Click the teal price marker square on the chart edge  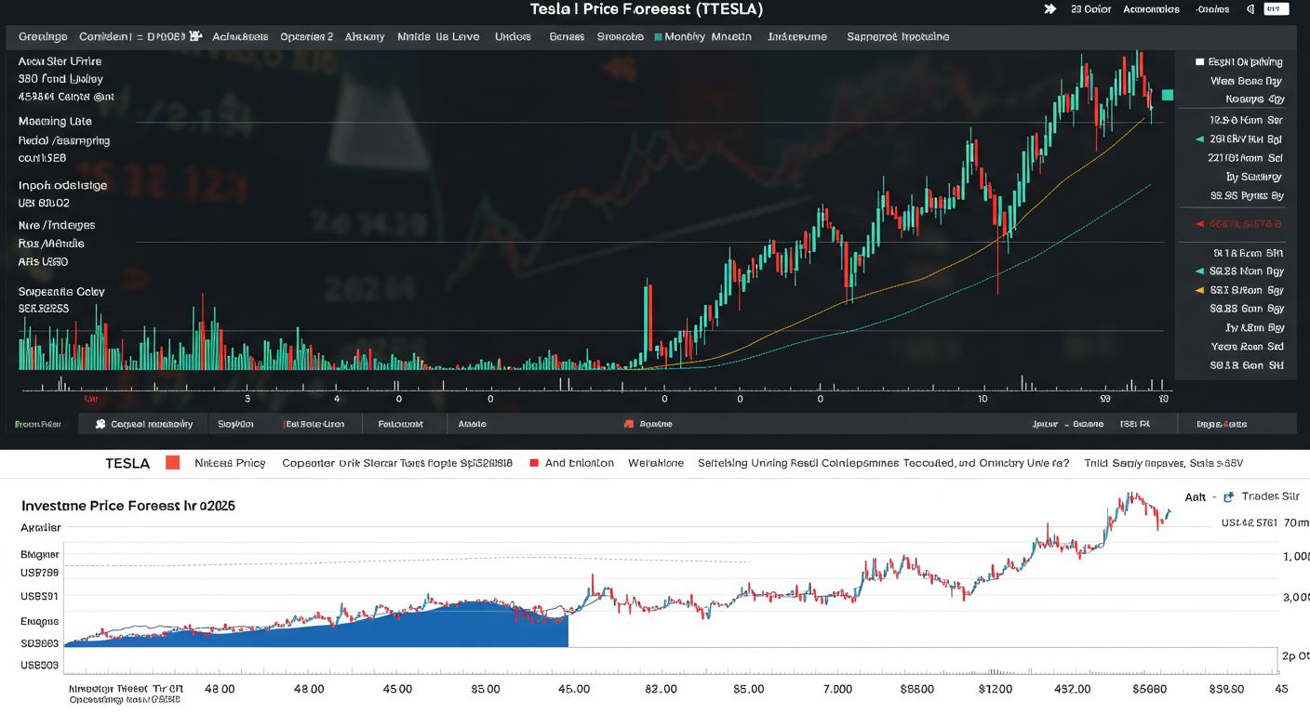[1168, 95]
